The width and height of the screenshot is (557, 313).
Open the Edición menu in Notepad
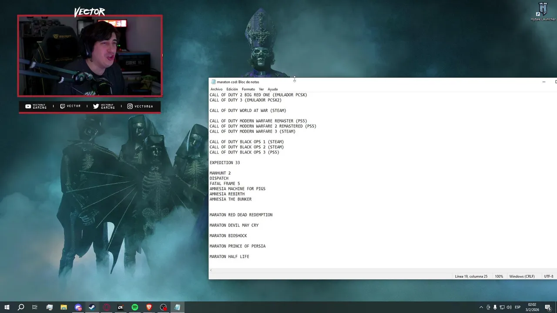pyautogui.click(x=232, y=89)
